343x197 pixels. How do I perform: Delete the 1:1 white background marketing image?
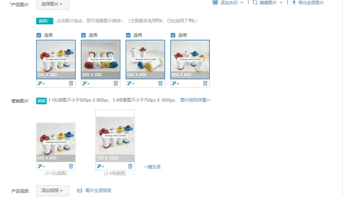[x=71, y=166]
